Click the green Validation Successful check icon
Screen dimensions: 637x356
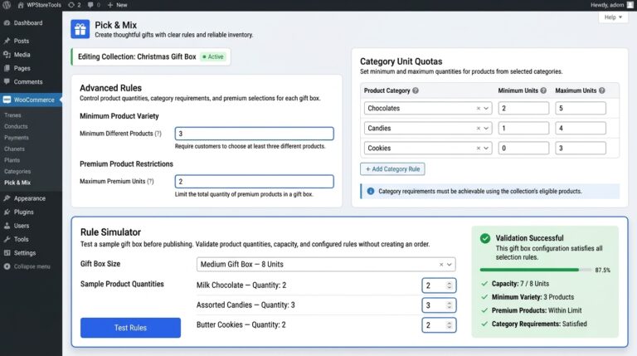[x=485, y=238]
